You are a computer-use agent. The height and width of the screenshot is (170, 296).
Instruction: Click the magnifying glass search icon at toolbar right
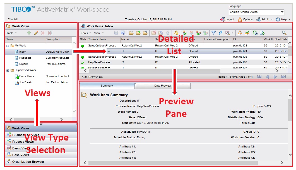(x=284, y=33)
